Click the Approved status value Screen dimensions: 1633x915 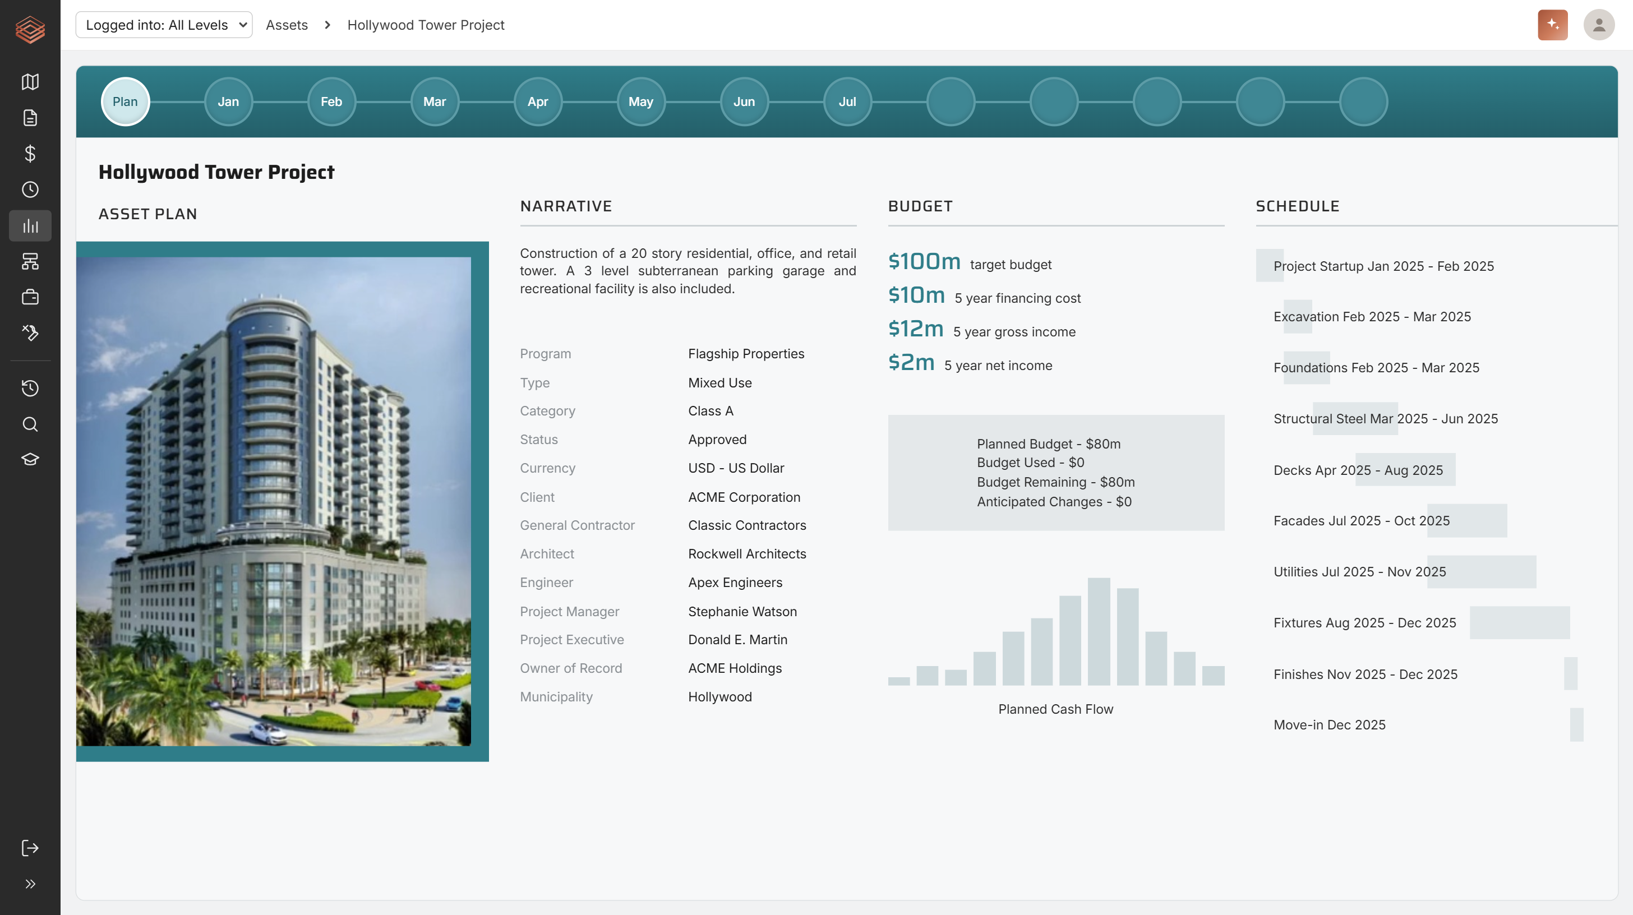(x=717, y=439)
